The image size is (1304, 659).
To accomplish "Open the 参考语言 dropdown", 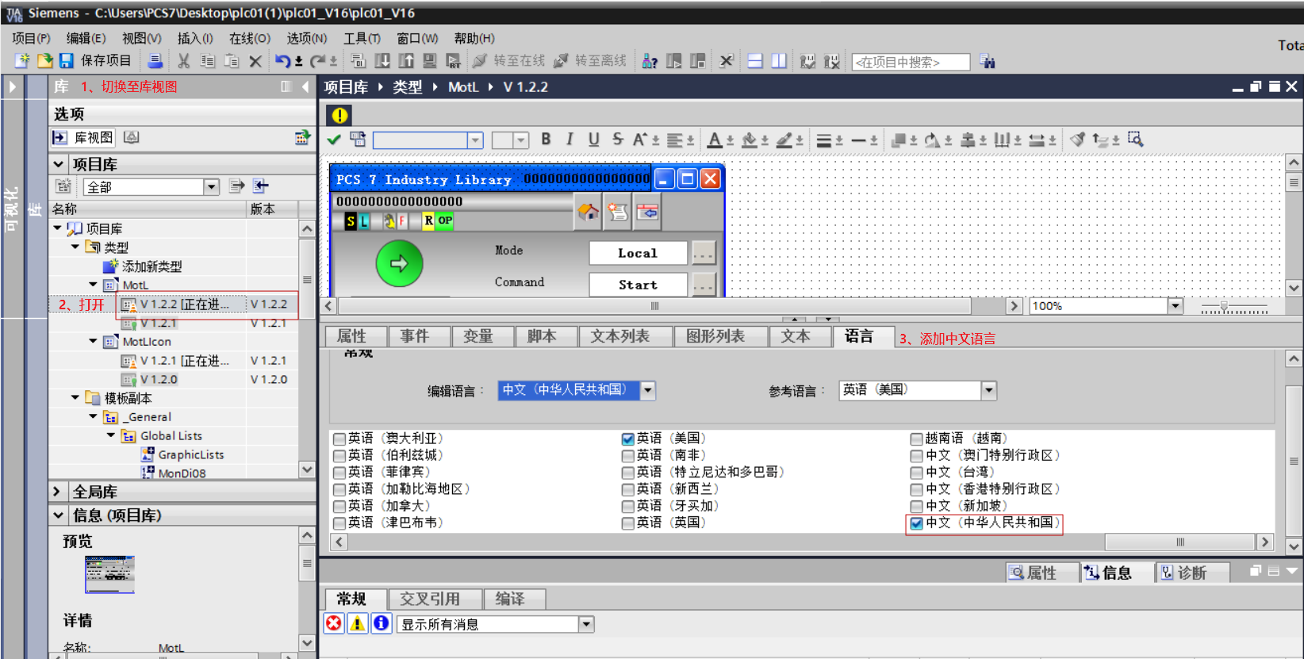I will [988, 390].
